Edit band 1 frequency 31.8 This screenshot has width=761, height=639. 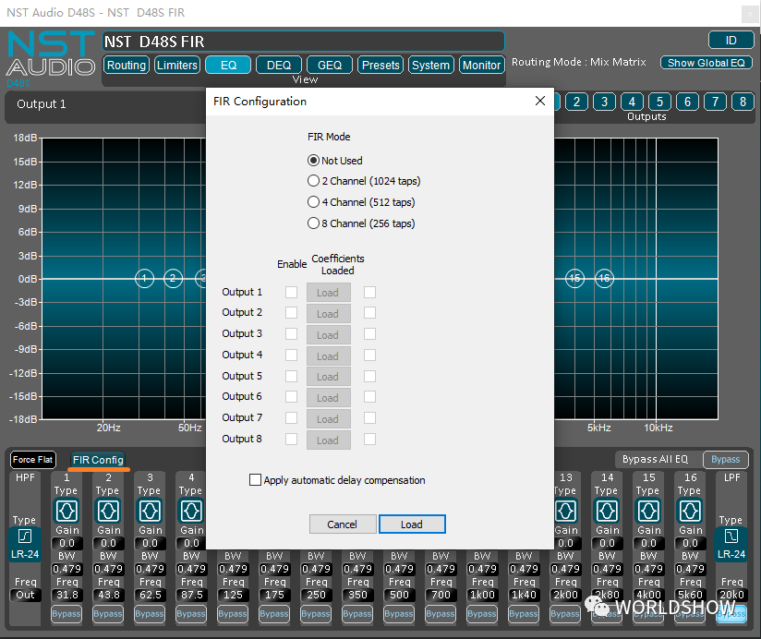[x=67, y=595]
